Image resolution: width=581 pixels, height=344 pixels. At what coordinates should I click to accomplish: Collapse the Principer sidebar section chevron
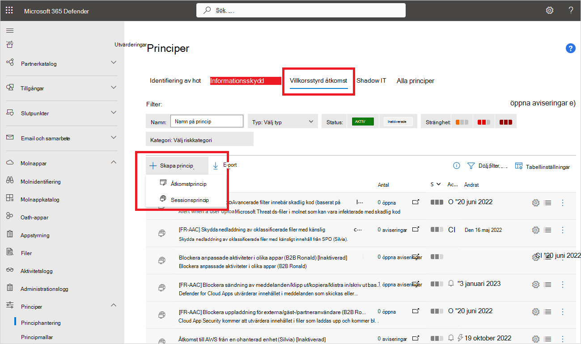[x=114, y=305]
